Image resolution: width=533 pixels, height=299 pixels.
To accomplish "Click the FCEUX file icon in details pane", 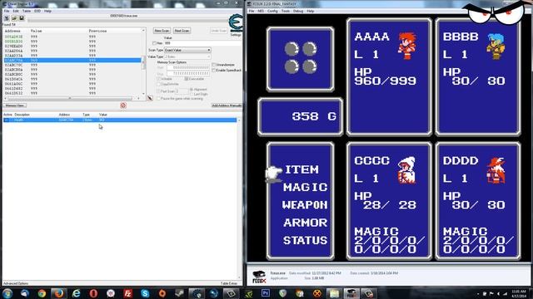I will click(259, 277).
